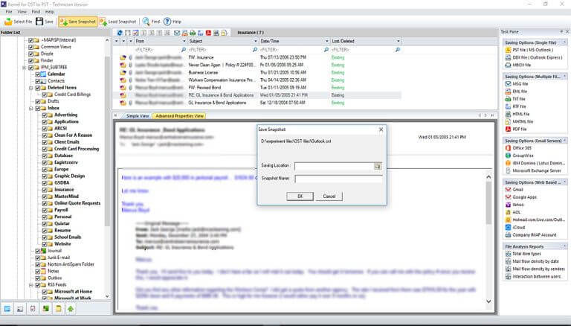Click the Load Snapshot toolbar button

117,22
